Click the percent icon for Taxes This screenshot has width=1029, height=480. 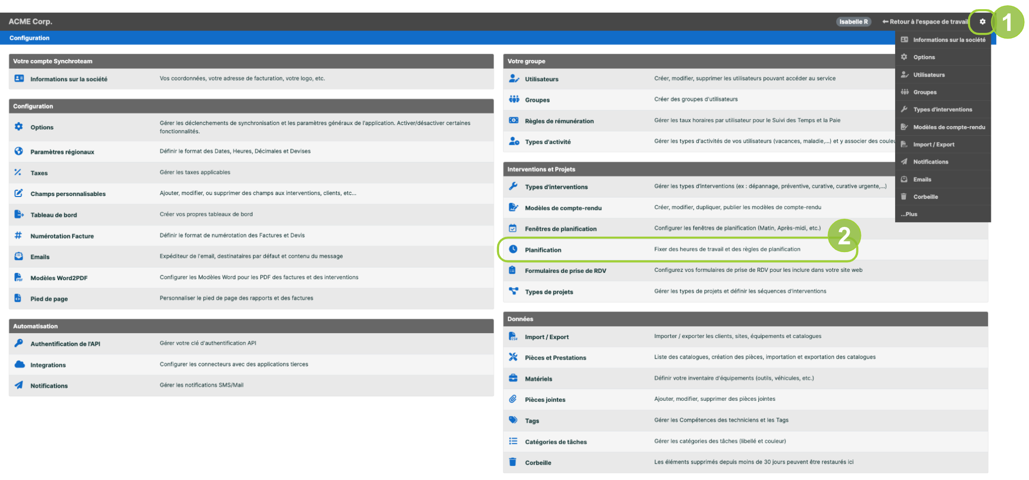pos(18,172)
